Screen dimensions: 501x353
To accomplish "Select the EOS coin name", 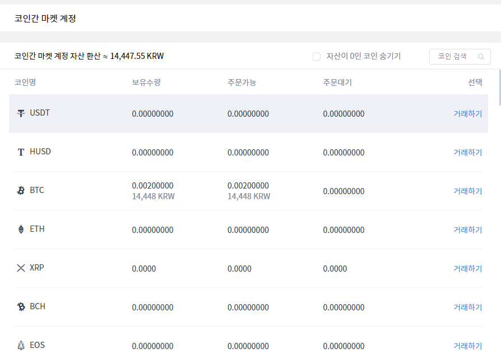I will point(37,345).
